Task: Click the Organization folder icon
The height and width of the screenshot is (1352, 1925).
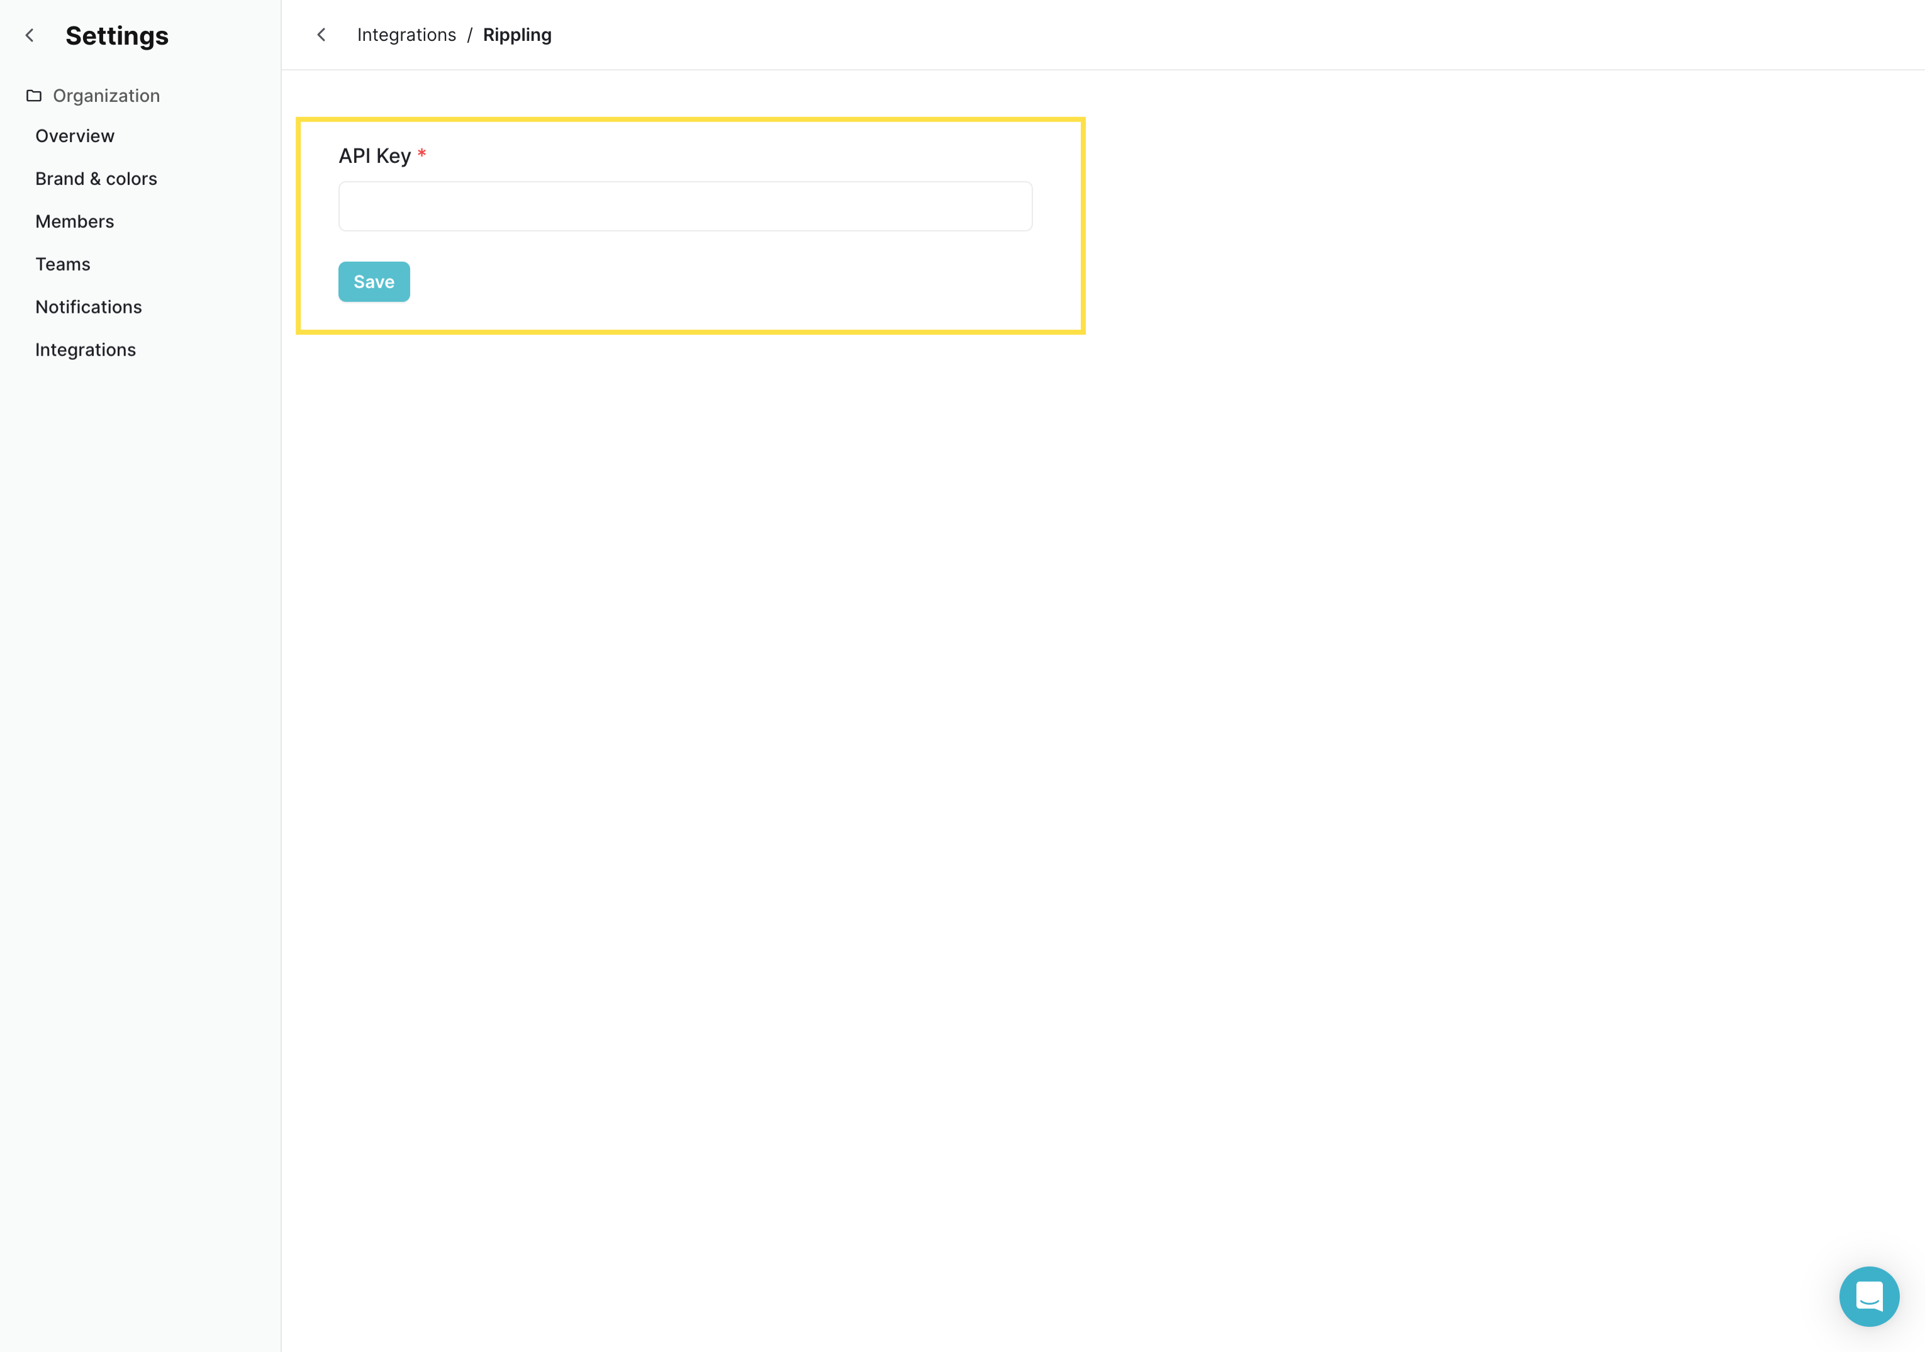Action: pos(33,96)
